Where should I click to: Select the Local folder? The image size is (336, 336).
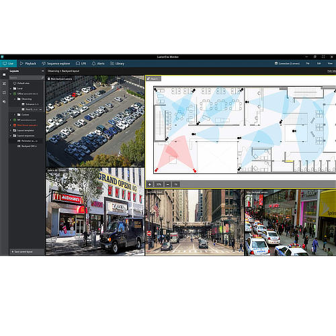pos(18,89)
